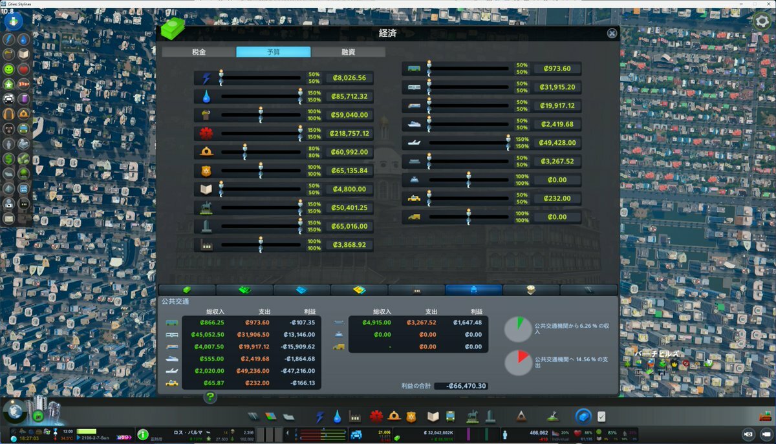Click the water budget slider handle
Screen dimensions: 776x444
(300, 96)
